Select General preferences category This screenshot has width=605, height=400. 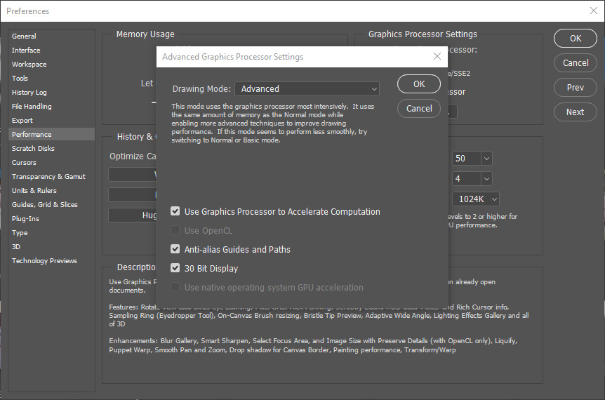pyautogui.click(x=51, y=36)
